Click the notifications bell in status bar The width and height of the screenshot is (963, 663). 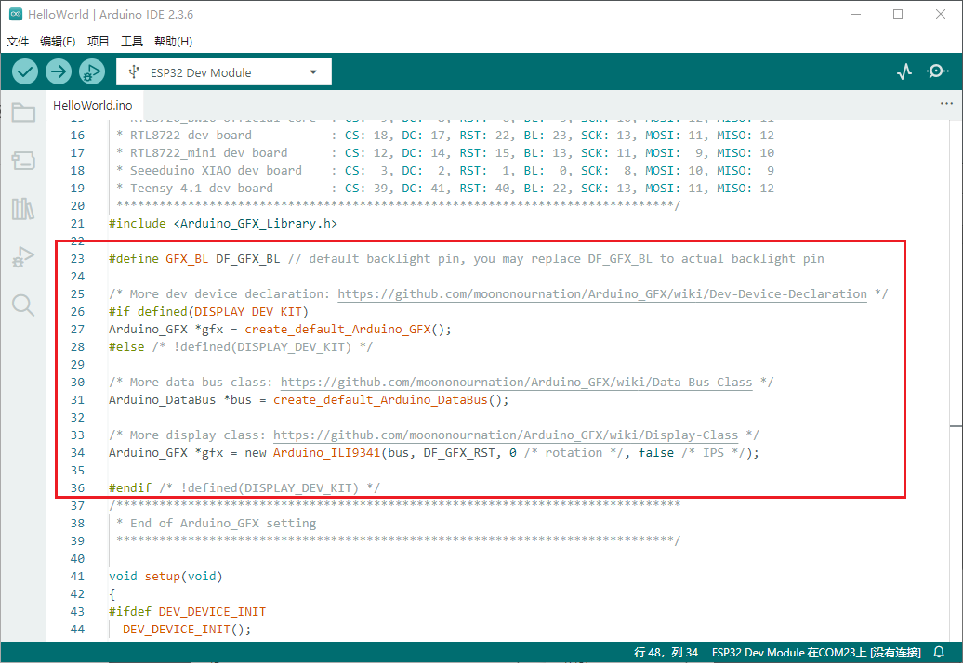[x=939, y=652]
